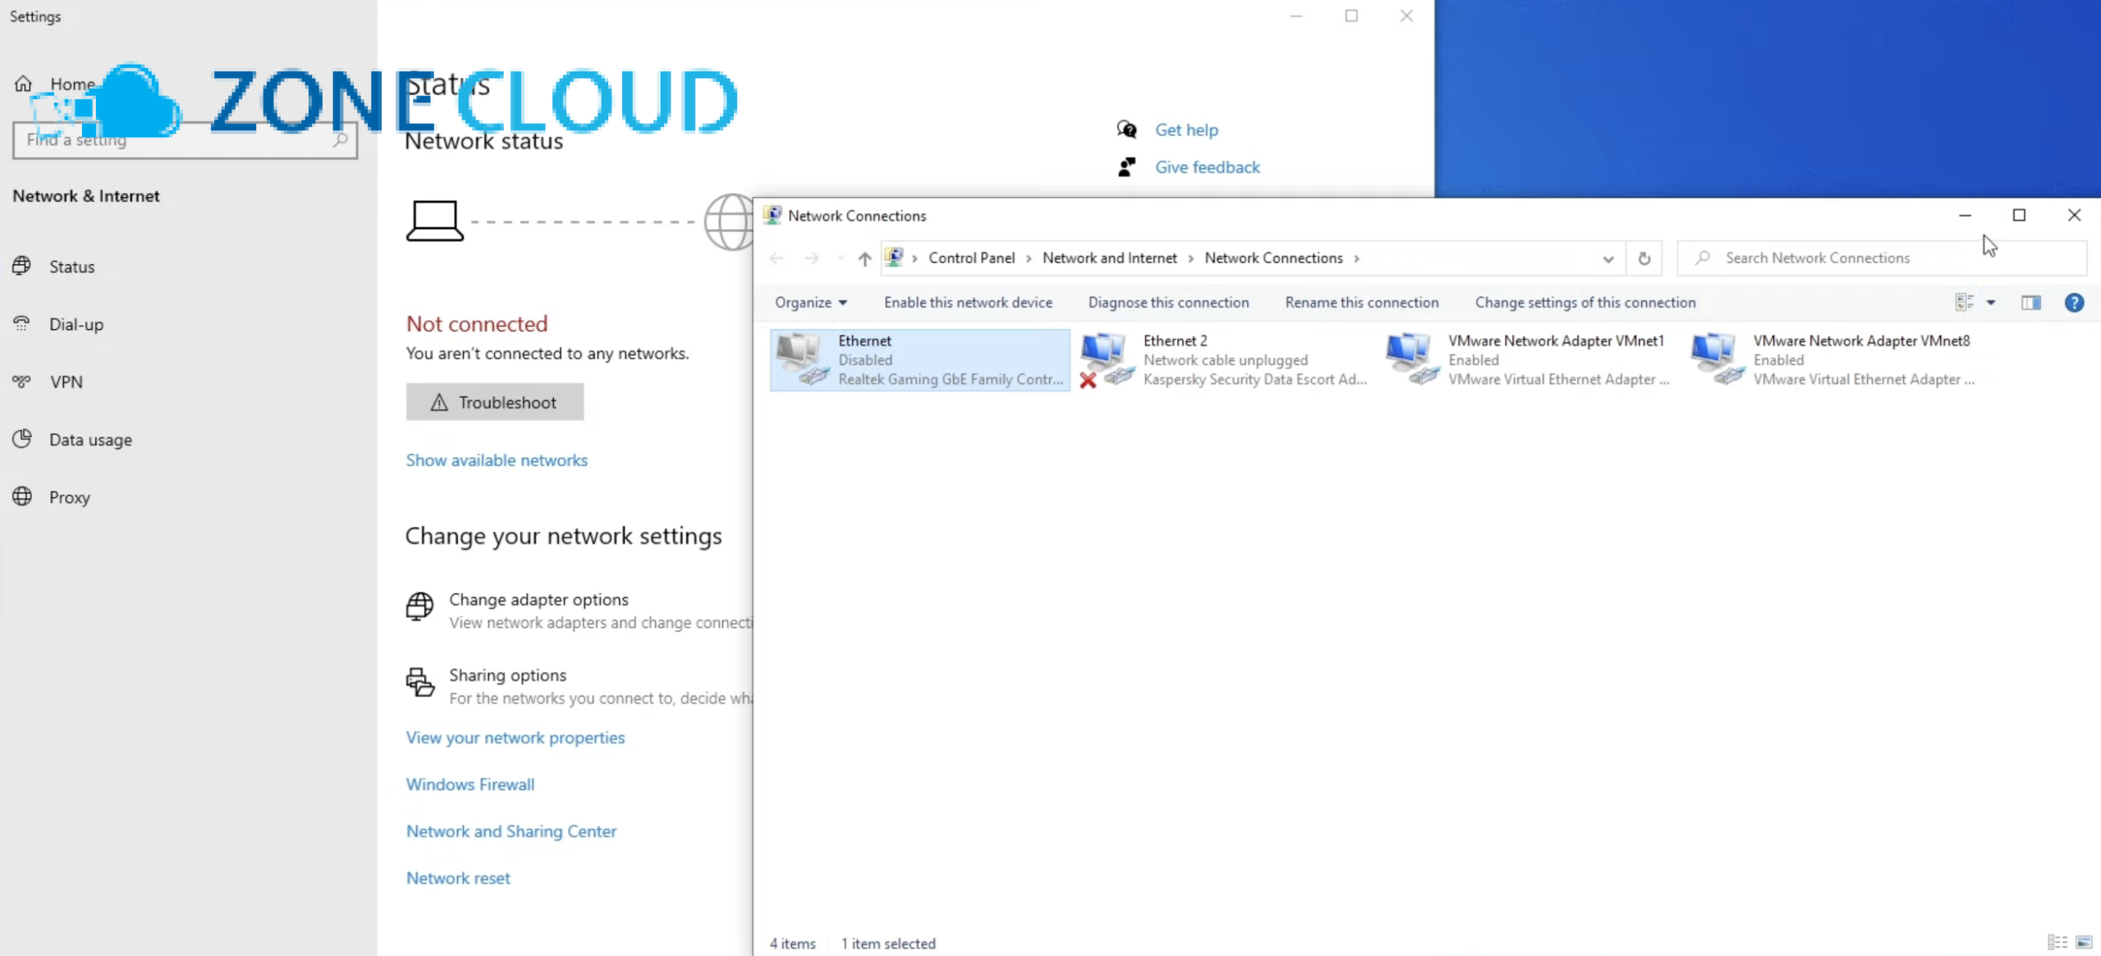
Task: Click the Data usage icon in sidebar
Action: point(22,439)
